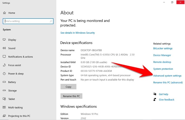Click the About page title
This screenshot has width=185, height=120.
67,13
